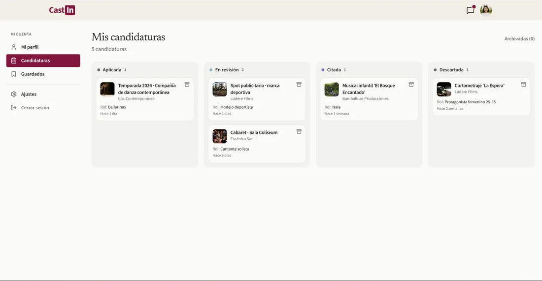Screen dimensions: 542x281
Task: Open the messages chat icon
Action: (x=471, y=10)
